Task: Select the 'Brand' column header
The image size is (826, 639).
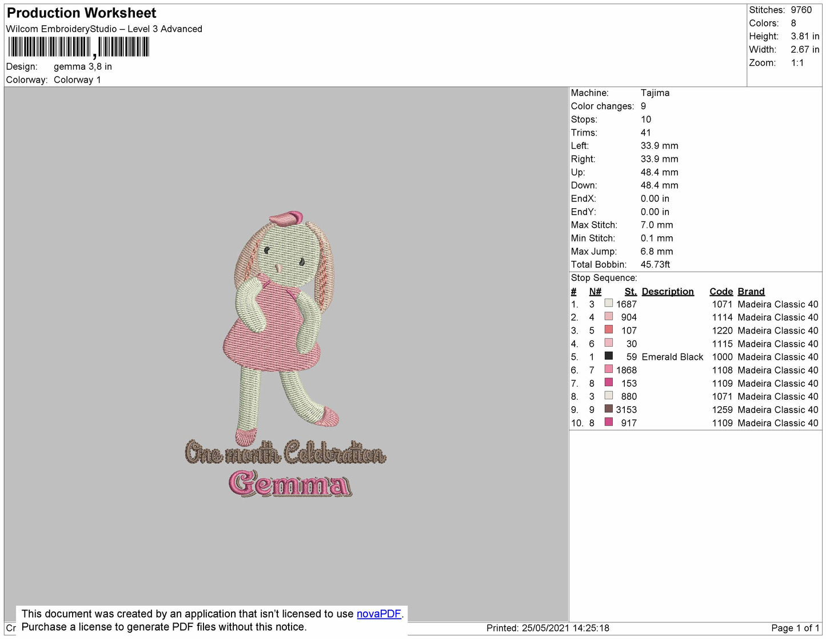Action: [751, 291]
